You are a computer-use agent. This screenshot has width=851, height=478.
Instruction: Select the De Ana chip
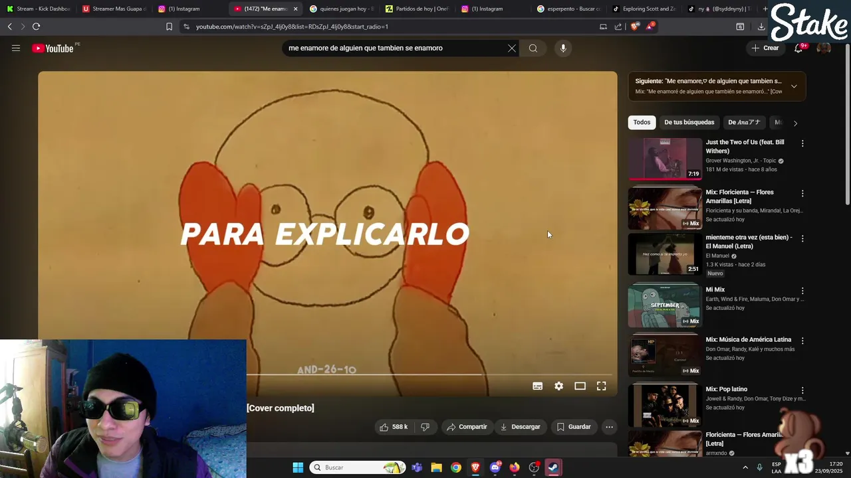coord(744,122)
